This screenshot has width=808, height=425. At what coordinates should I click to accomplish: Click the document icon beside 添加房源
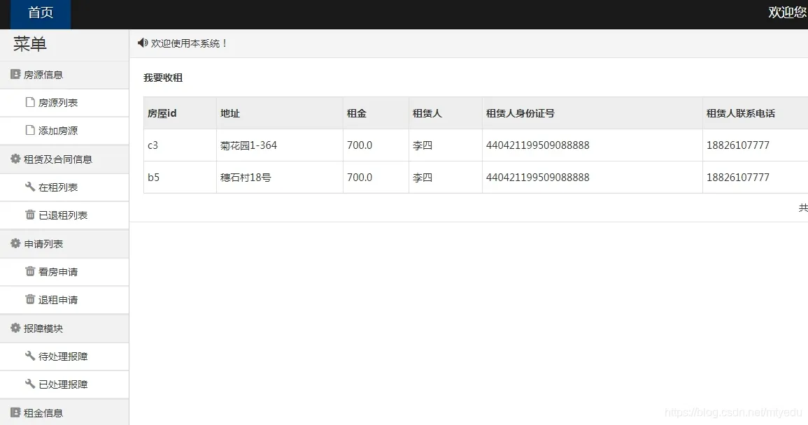click(30, 130)
